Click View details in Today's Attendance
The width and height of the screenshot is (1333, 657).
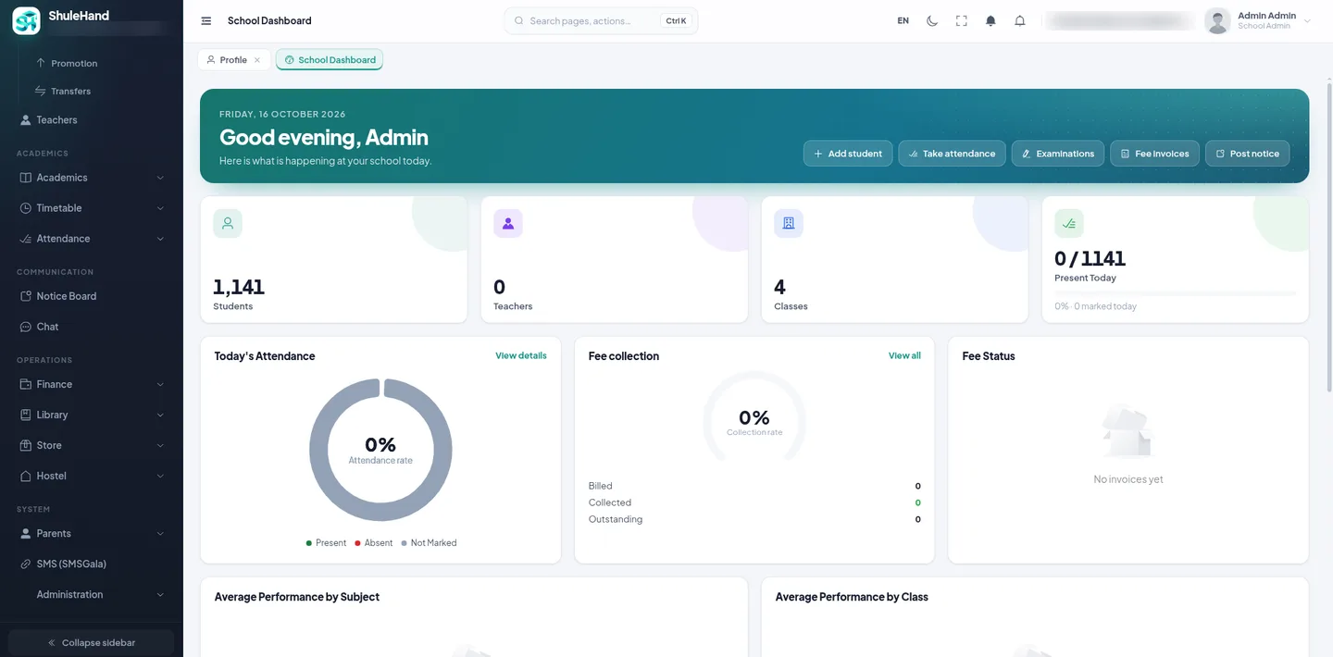521,355
